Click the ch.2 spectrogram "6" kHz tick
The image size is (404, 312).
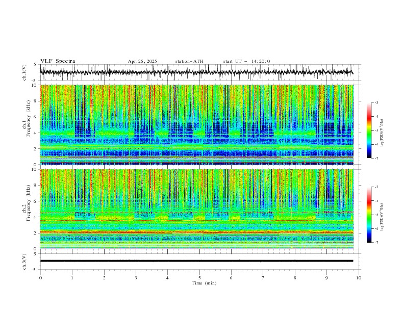35,201
